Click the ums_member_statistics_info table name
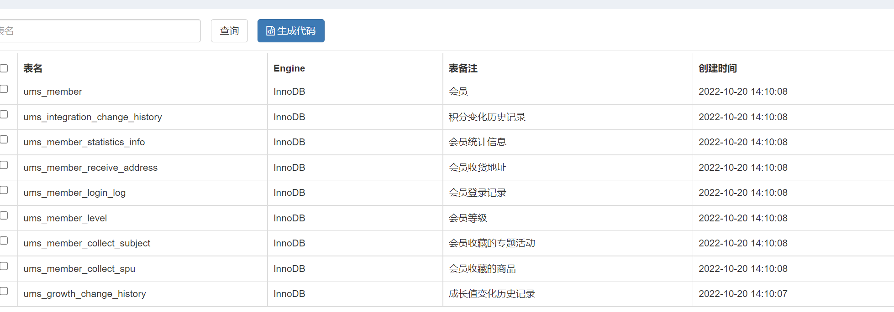The width and height of the screenshot is (894, 312). click(84, 142)
